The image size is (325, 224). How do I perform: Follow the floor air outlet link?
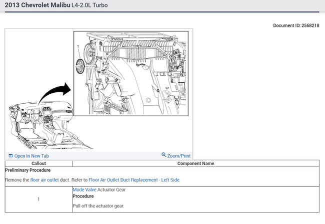tap(44, 180)
